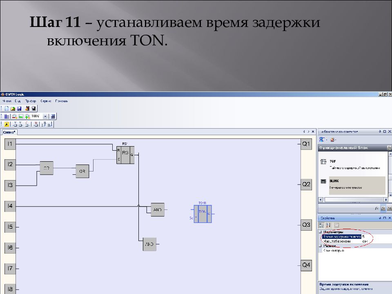Image resolution: width=392 pixels, height=294 pixels.
Task: Collapse the Разное properties group
Action: point(320,246)
